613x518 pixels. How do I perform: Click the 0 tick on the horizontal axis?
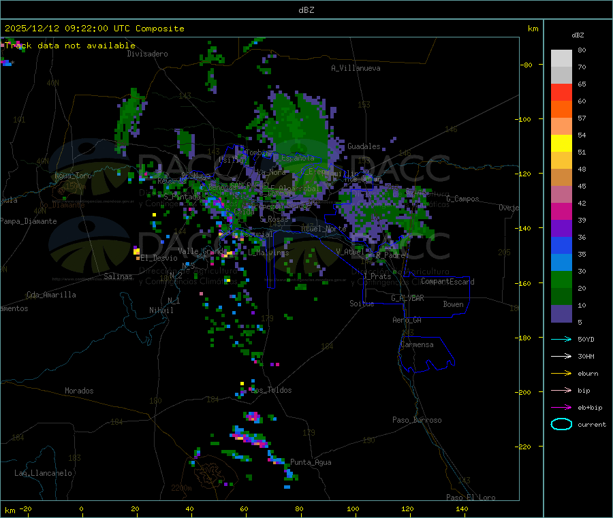click(x=81, y=508)
